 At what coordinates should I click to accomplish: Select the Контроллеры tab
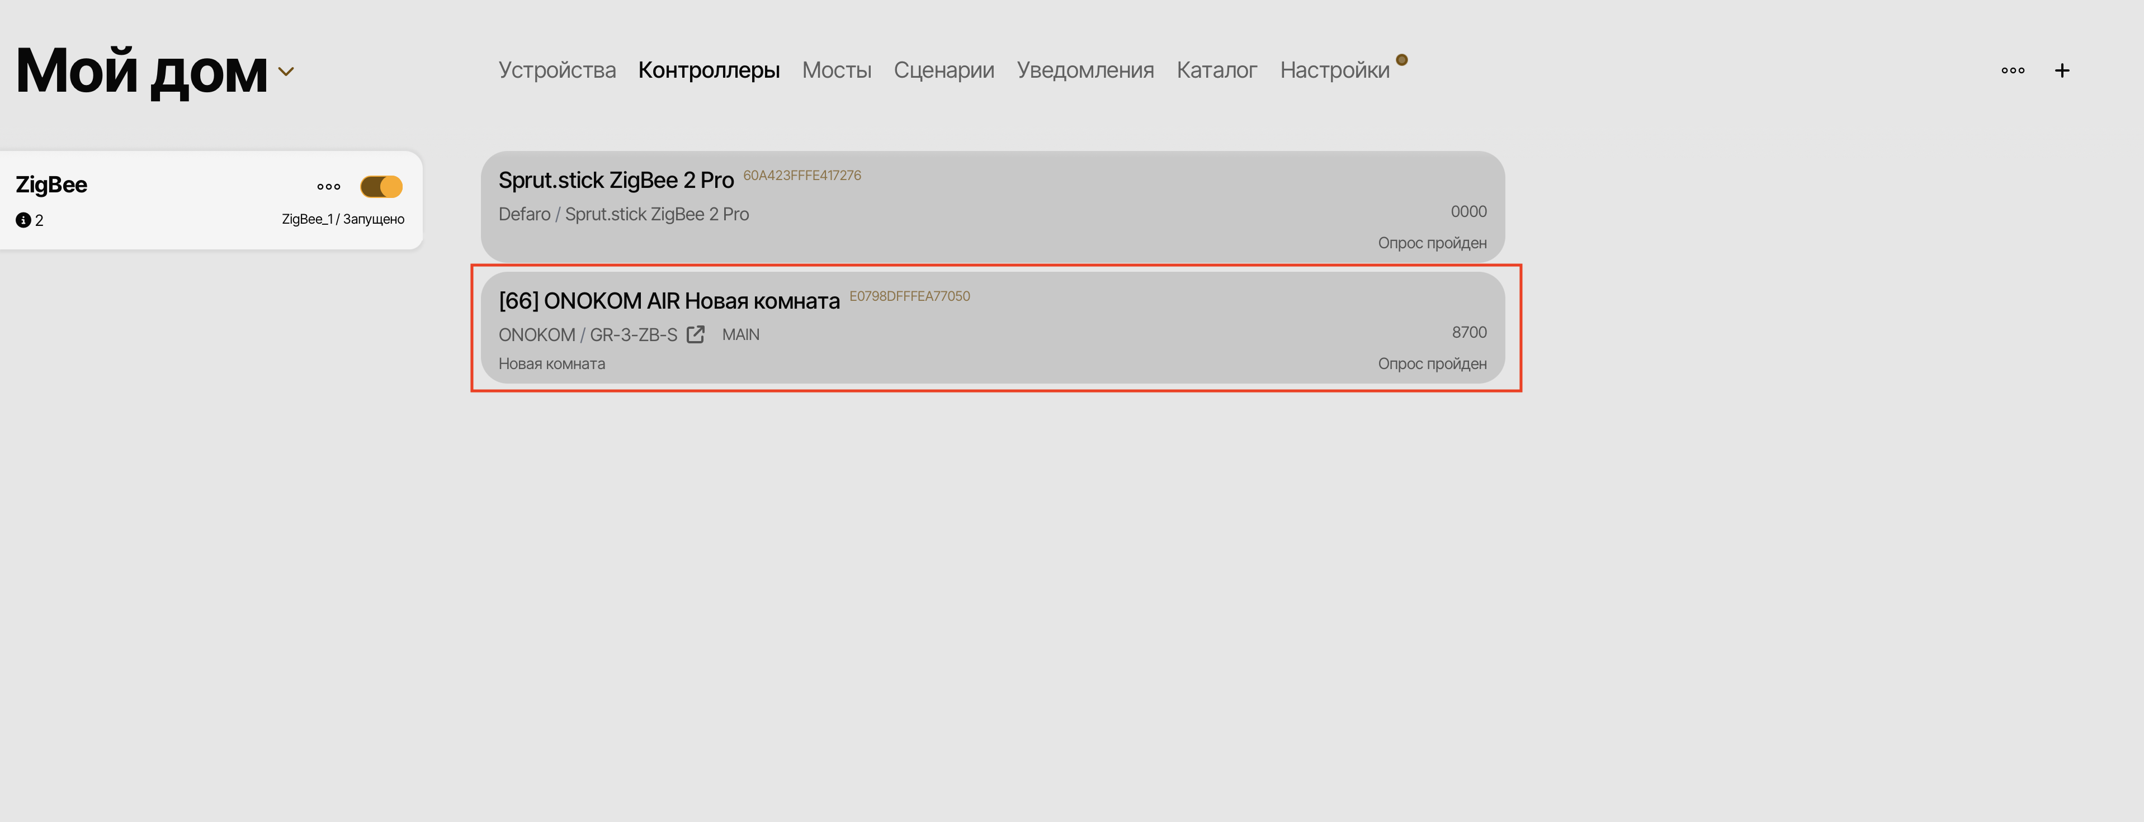point(709,70)
